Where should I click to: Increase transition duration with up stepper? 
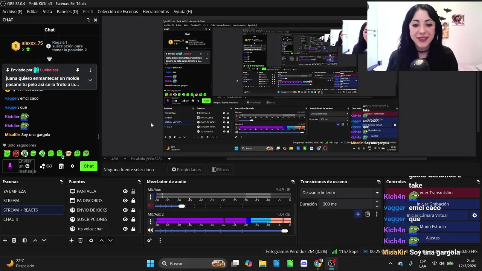tap(377, 202)
